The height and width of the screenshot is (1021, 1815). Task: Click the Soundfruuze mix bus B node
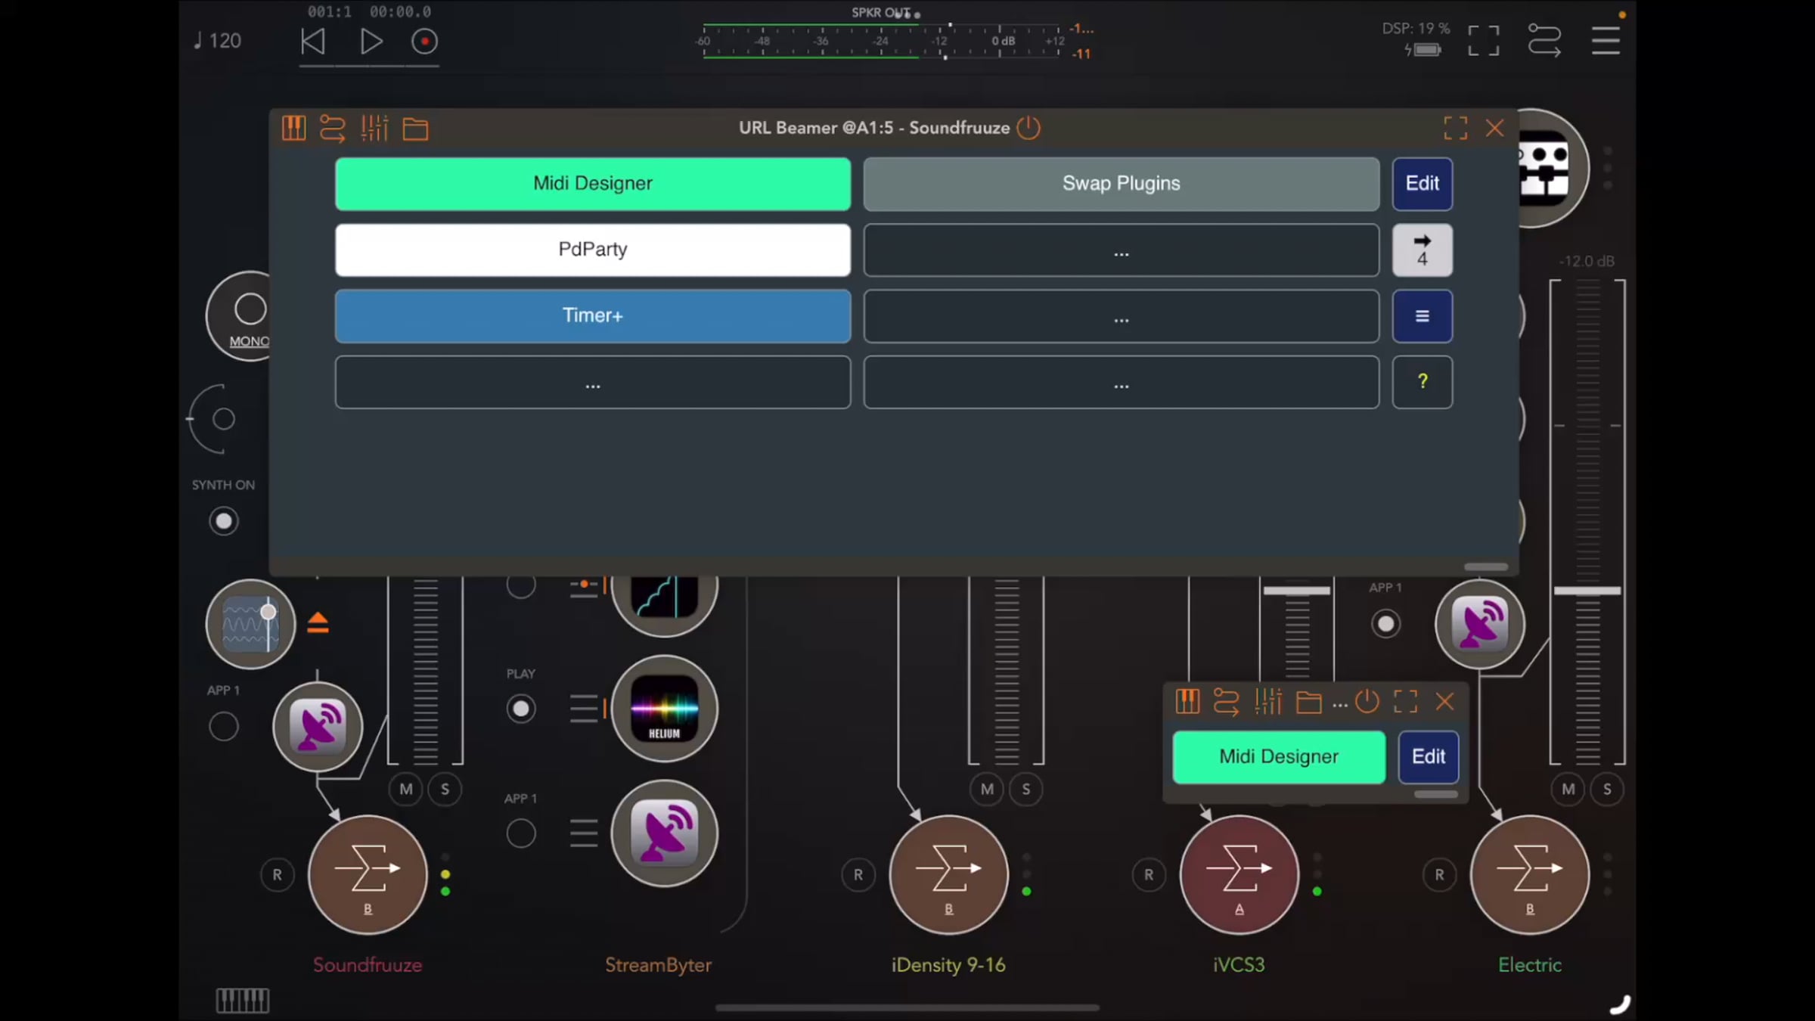368,875
